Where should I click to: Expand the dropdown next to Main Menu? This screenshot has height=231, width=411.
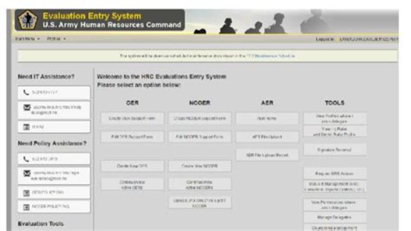pyautogui.click(x=57, y=39)
